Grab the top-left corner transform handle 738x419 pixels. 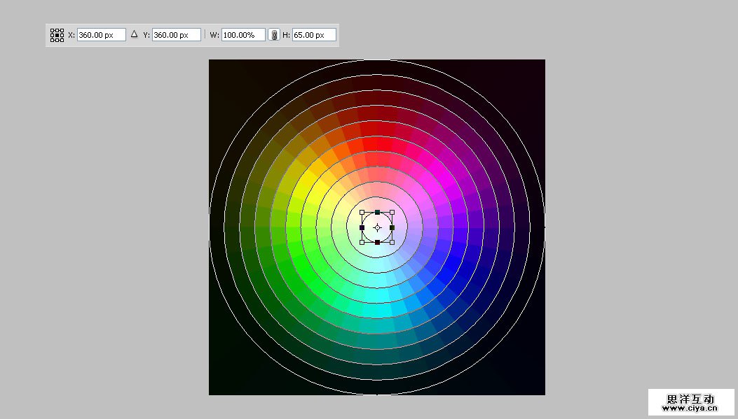[x=362, y=212]
